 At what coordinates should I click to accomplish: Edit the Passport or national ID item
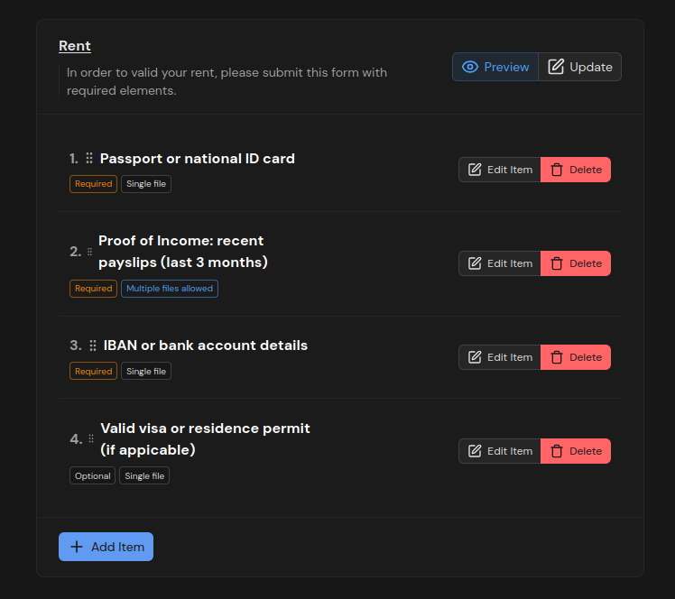click(x=500, y=170)
